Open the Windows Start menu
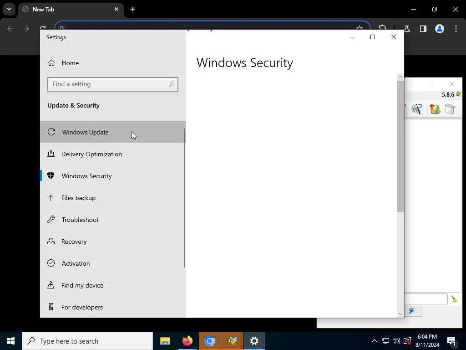The image size is (466, 350). click(11, 341)
